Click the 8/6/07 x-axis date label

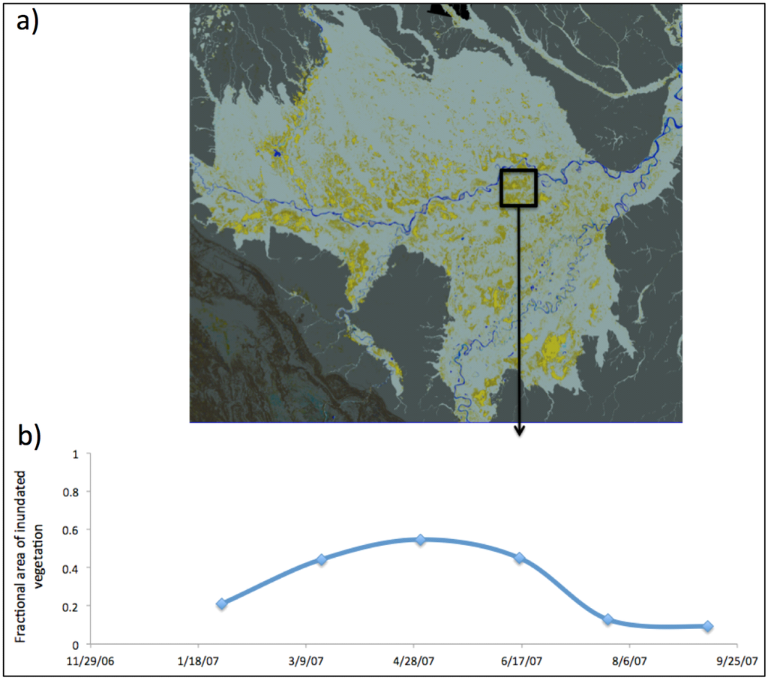point(629,662)
